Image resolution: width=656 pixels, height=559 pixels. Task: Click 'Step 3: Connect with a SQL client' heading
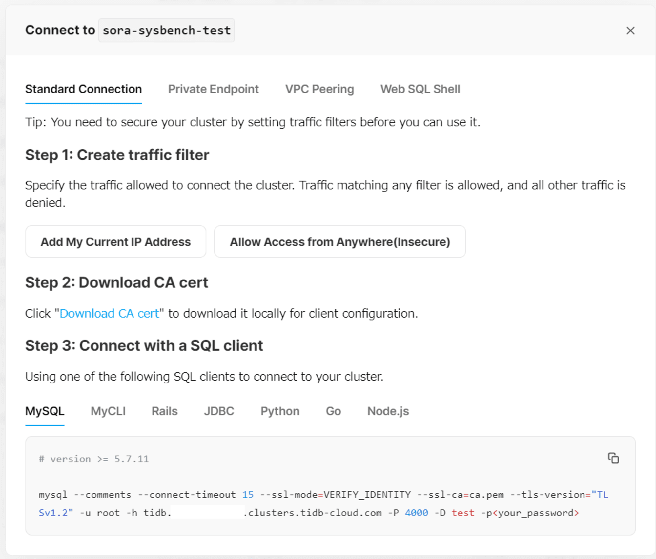(x=144, y=346)
